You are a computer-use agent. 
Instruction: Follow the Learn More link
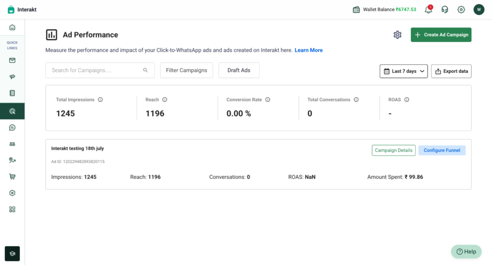coord(308,50)
